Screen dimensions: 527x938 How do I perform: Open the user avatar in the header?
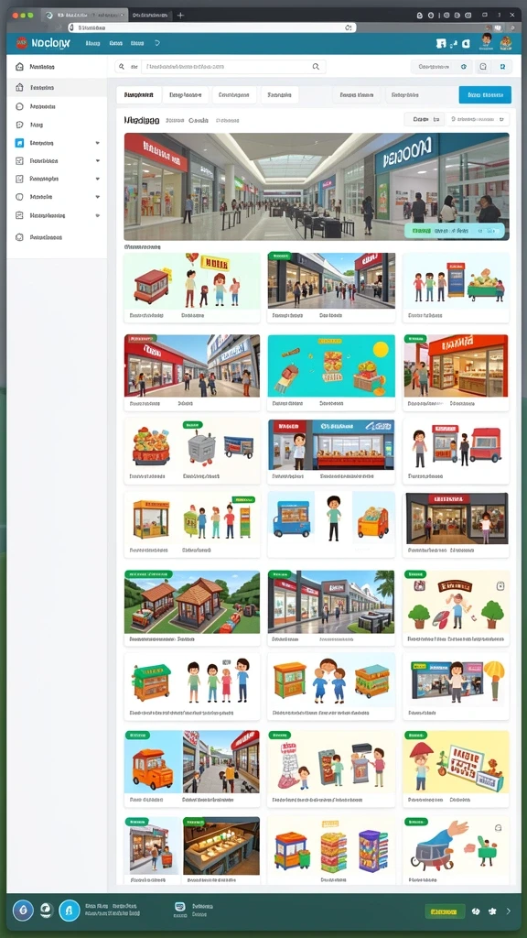point(487,41)
